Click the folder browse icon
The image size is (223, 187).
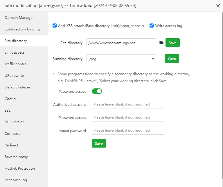coord(161,43)
